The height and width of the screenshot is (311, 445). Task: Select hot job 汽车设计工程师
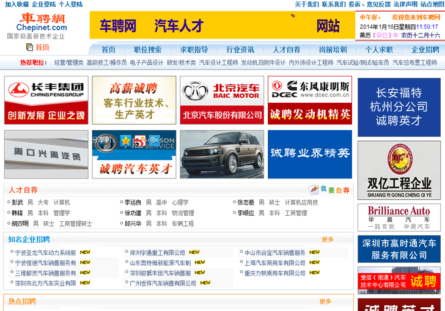coord(218,63)
